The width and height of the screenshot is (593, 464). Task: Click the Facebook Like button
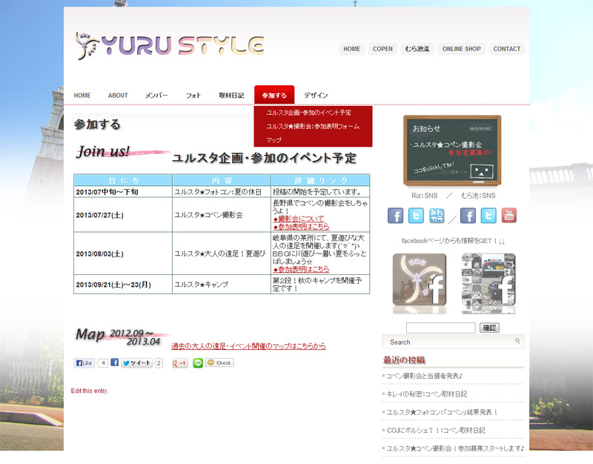(84, 363)
